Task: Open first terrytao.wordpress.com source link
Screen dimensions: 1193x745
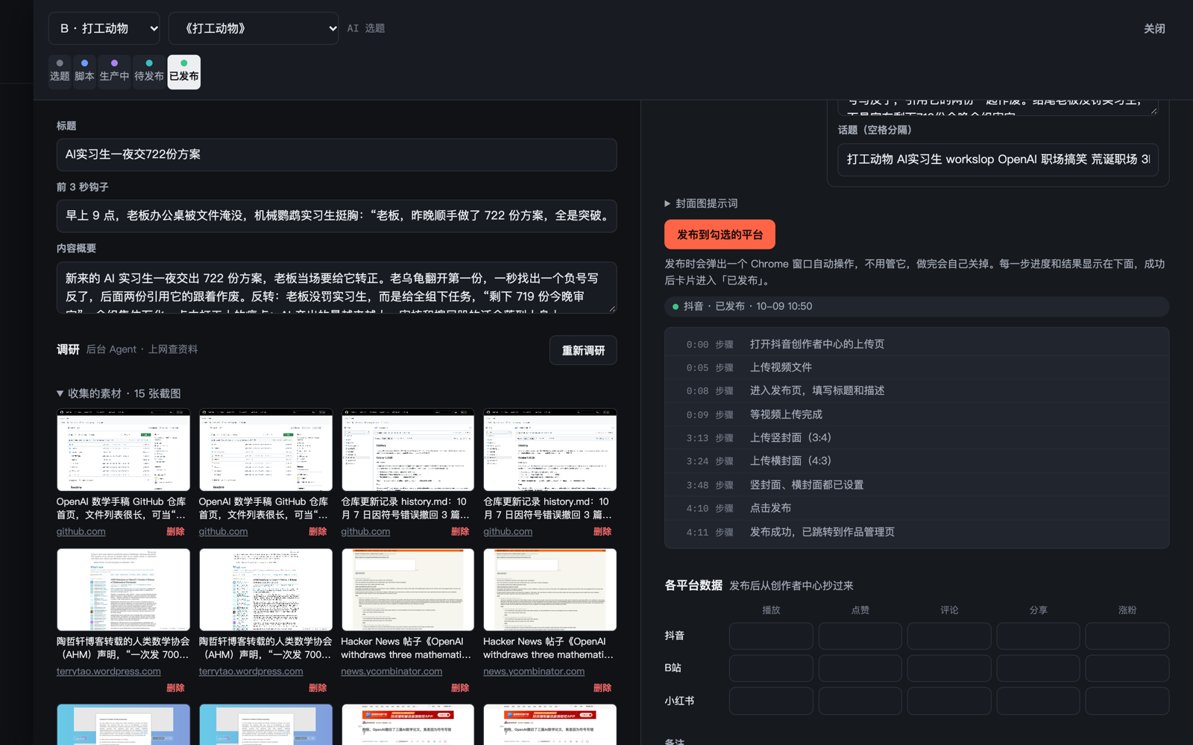Action: pos(109,671)
